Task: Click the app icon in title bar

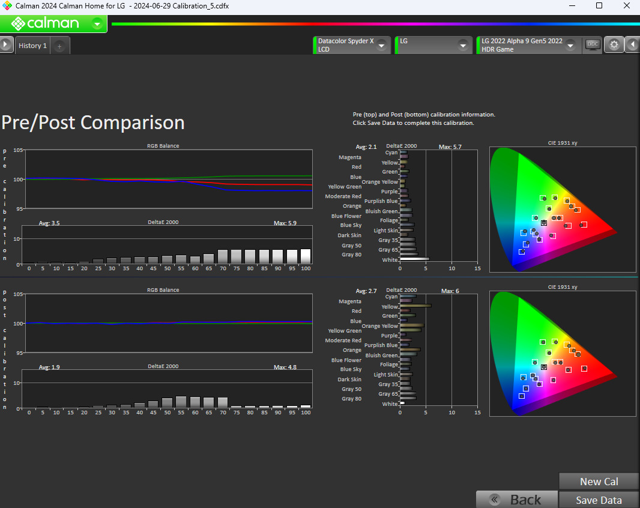Action: 7,5
